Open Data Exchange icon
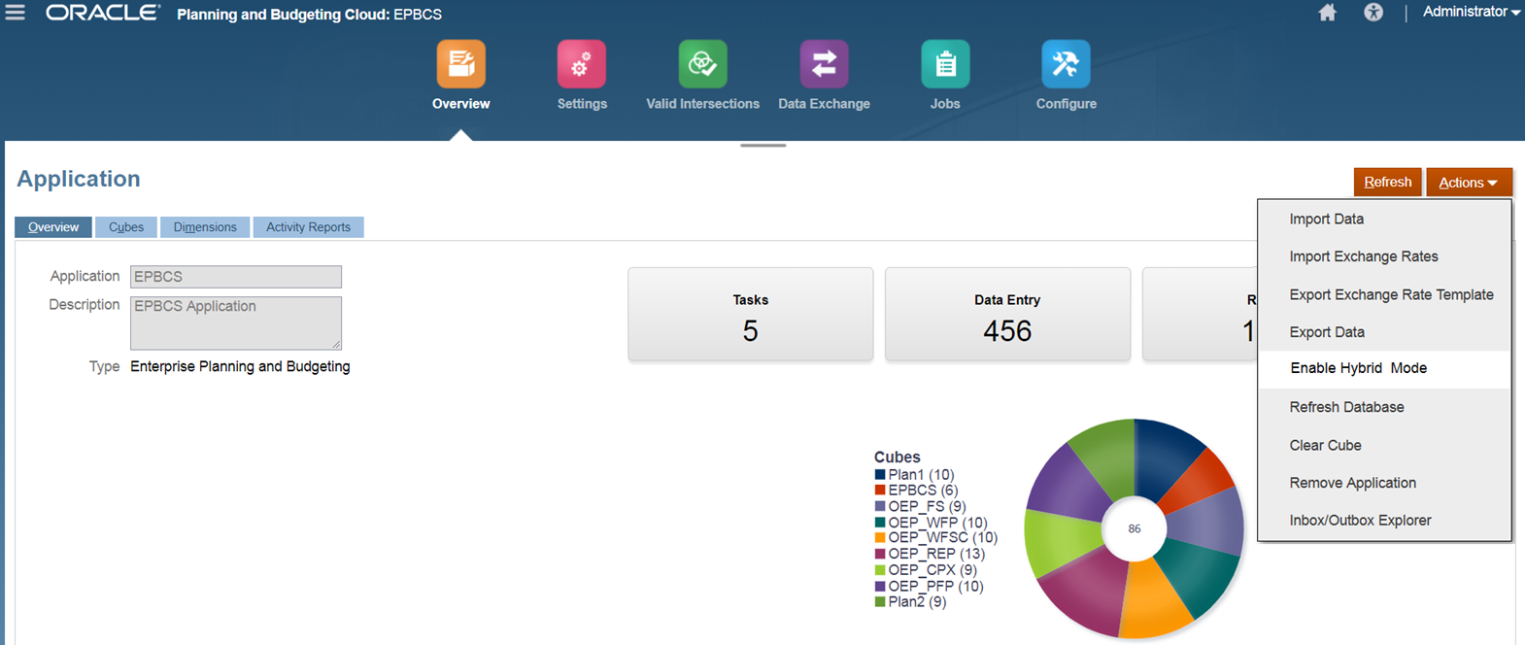Image resolution: width=1525 pixels, height=645 pixels. click(x=824, y=64)
